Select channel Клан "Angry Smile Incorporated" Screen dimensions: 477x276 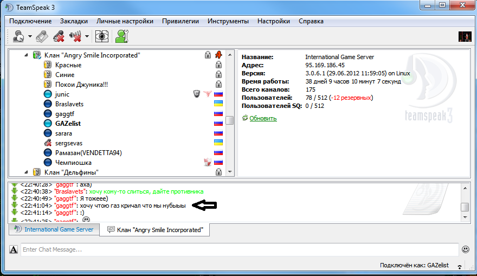tap(92, 55)
